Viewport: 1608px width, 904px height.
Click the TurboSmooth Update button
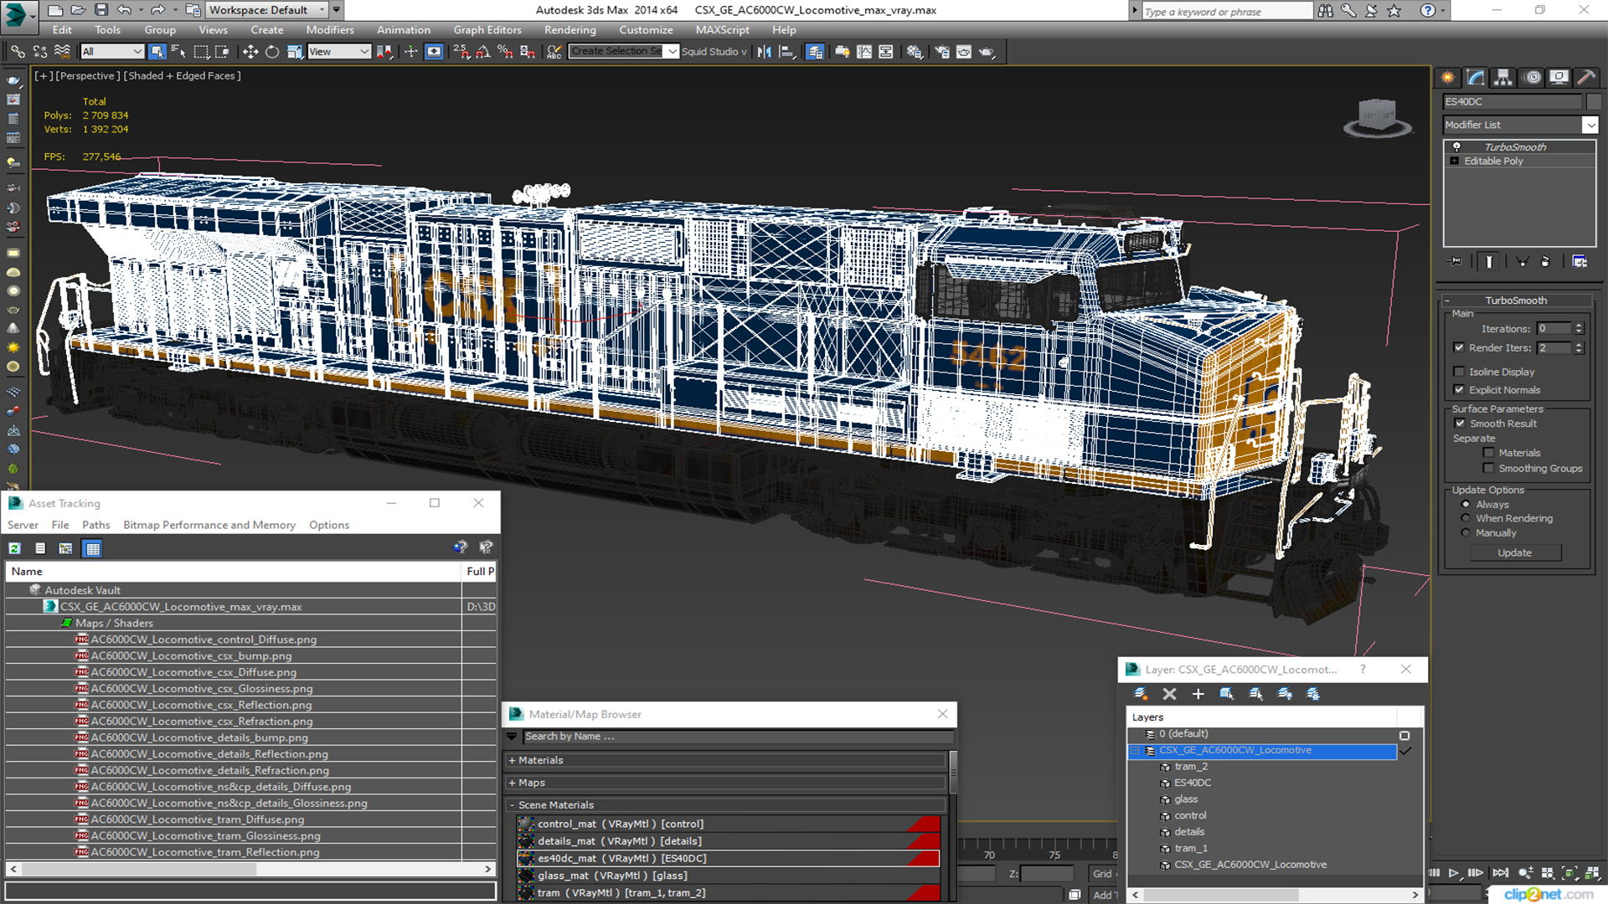1514,552
